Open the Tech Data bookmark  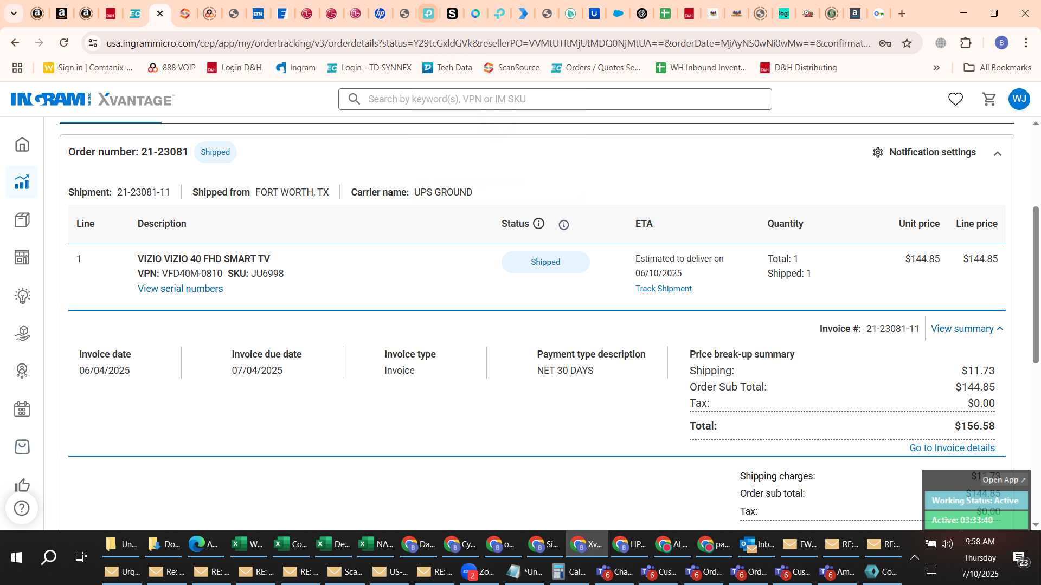coord(447,68)
